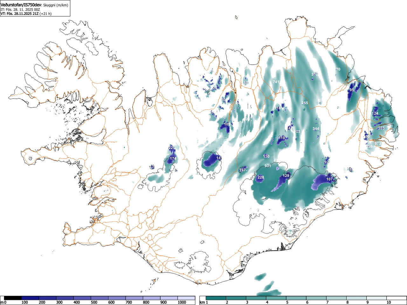The width and height of the screenshot is (407, 305).
Task: Select the 2–3 km legend swatch
Action: (236, 298)
